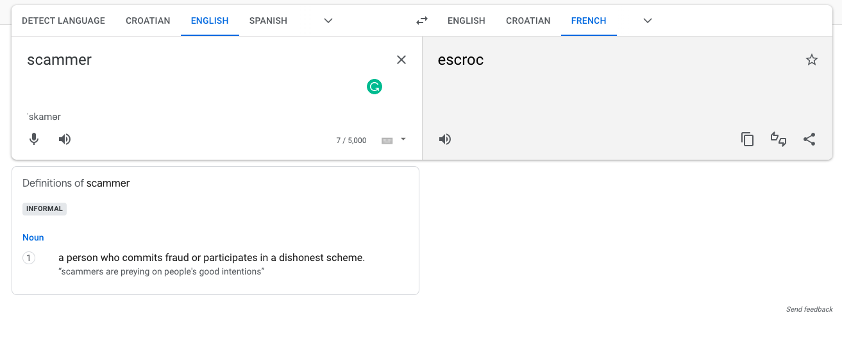Viewport: 842px width, 338px height.
Task: Select Croatian as source language
Action: (148, 21)
